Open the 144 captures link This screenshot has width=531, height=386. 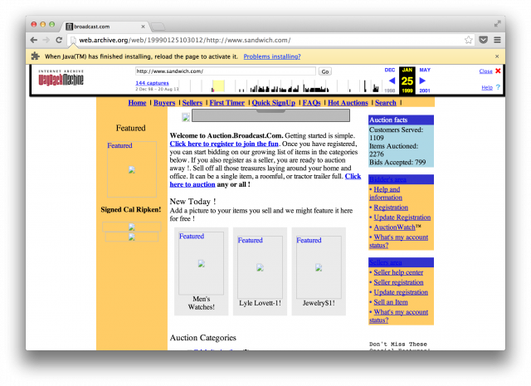tap(152, 83)
